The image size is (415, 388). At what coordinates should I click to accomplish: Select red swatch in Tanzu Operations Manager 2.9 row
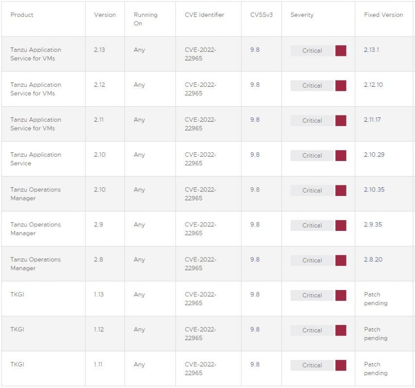click(341, 226)
